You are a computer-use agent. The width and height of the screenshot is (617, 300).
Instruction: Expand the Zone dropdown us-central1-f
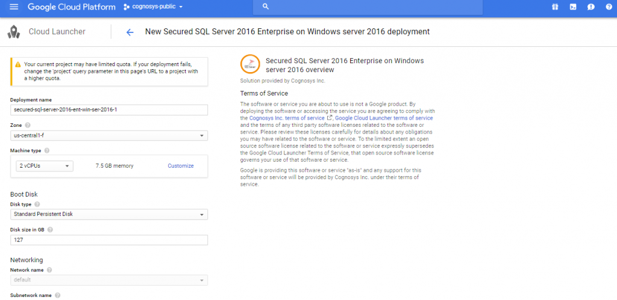[109, 135]
